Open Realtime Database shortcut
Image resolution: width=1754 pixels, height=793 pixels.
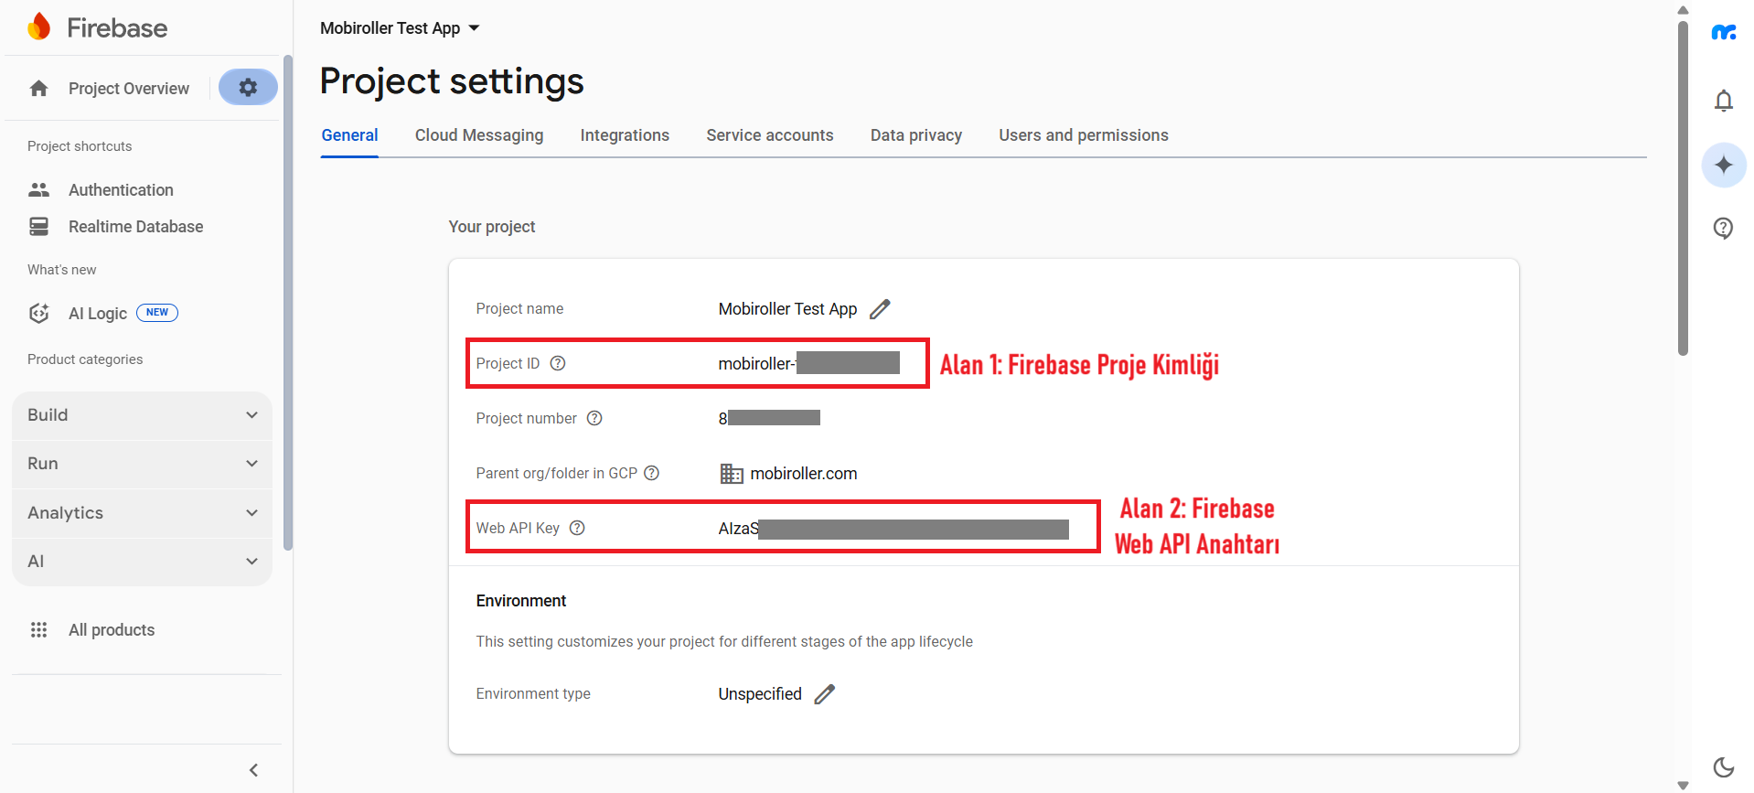click(136, 227)
